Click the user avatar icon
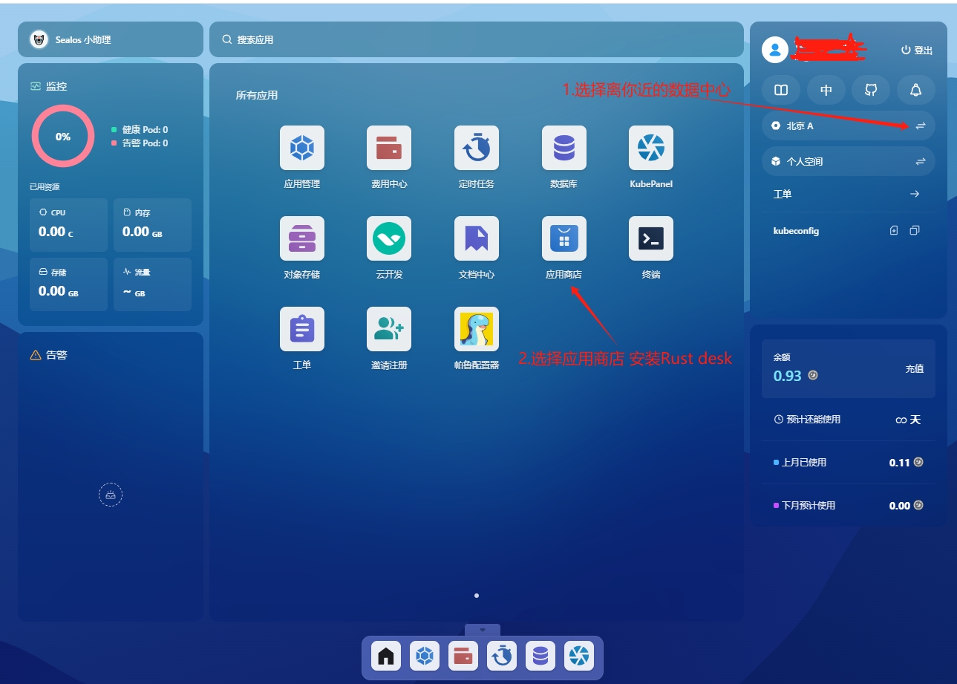 775,50
